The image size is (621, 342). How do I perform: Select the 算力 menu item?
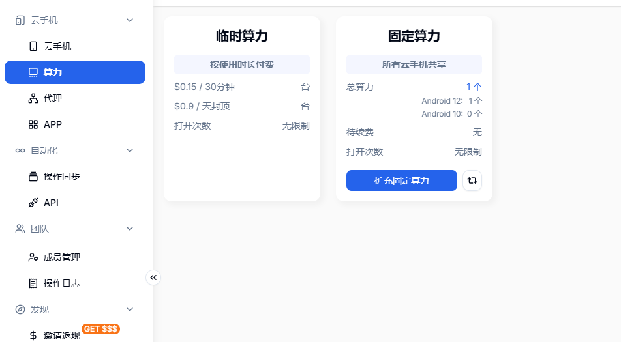click(x=75, y=72)
